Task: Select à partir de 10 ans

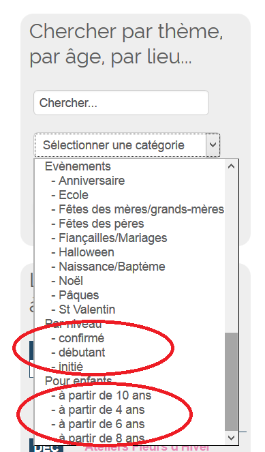Action: coord(129,395)
